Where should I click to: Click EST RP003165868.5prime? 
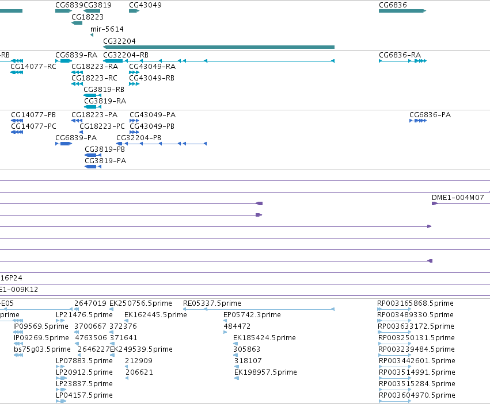[394, 309]
